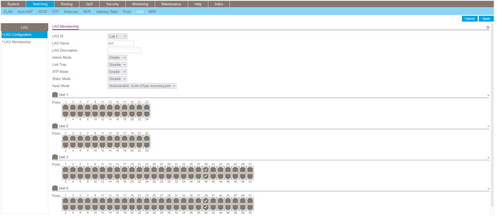
Task: Open the Static Mode dropdown
Action: (117, 79)
